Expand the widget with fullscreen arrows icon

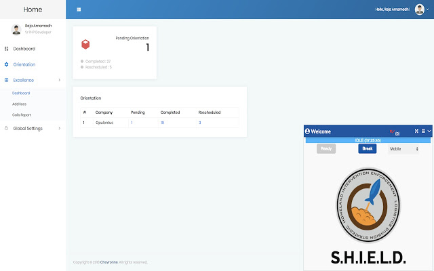coord(416,131)
